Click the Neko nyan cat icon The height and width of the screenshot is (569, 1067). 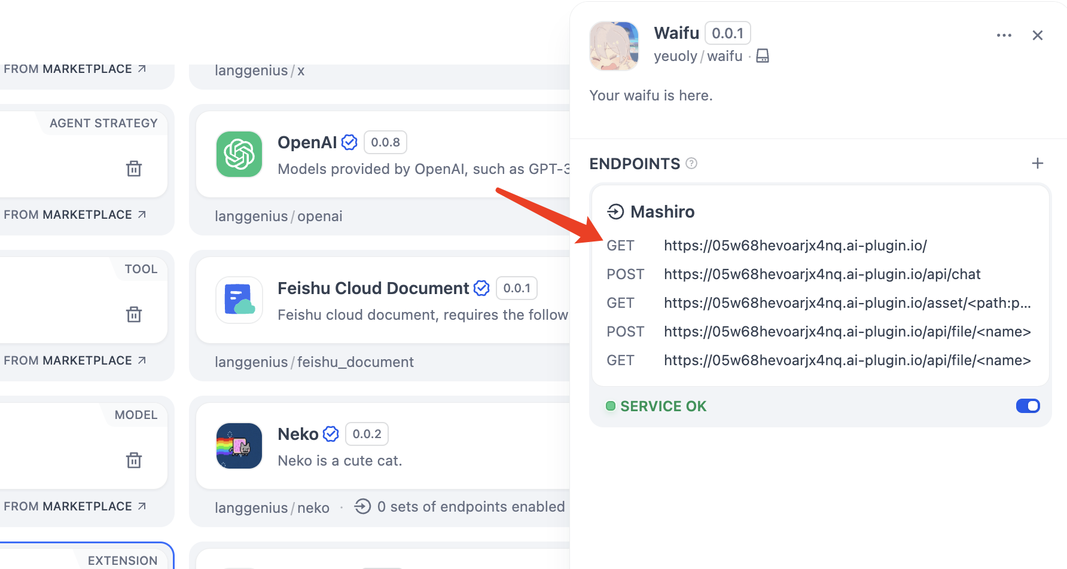239,446
